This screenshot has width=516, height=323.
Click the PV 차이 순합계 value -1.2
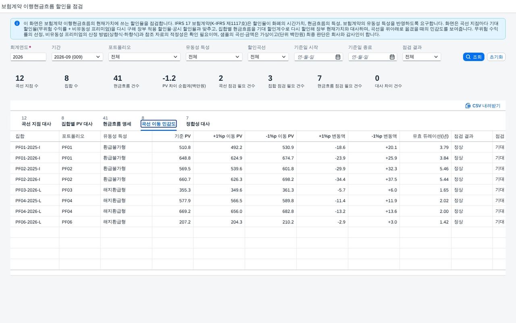tap(169, 78)
